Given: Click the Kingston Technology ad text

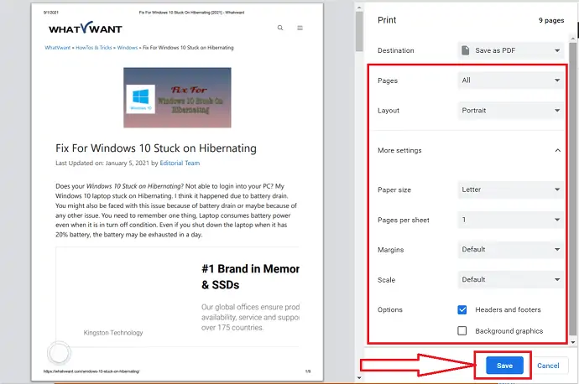Looking at the screenshot, I should 113,333.
